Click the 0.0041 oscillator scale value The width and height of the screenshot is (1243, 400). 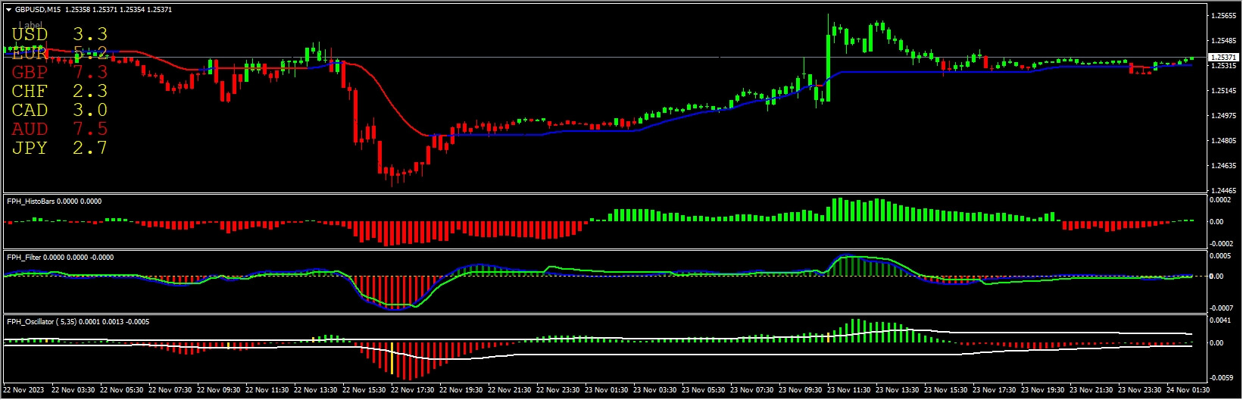[x=1221, y=320]
